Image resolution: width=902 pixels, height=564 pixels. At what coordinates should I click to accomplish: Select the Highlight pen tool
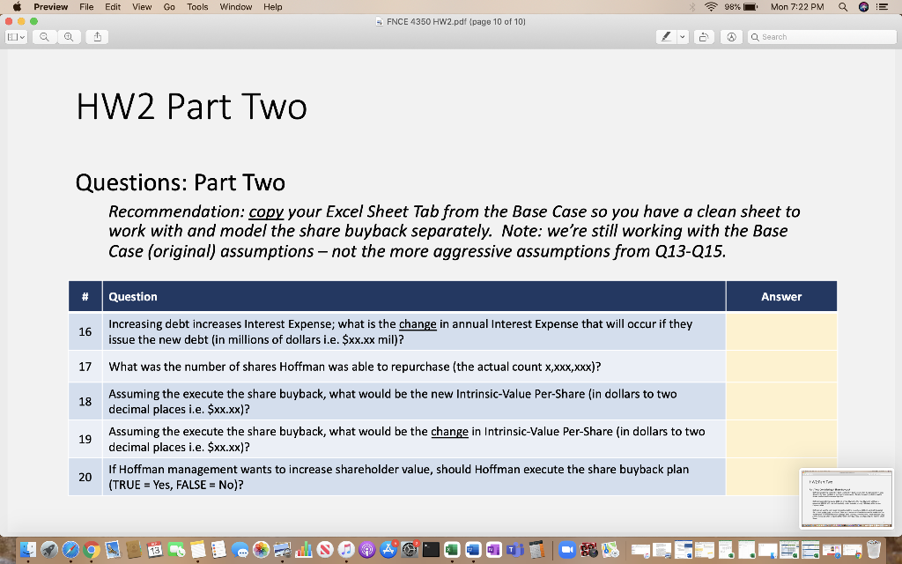pyautogui.click(x=666, y=37)
